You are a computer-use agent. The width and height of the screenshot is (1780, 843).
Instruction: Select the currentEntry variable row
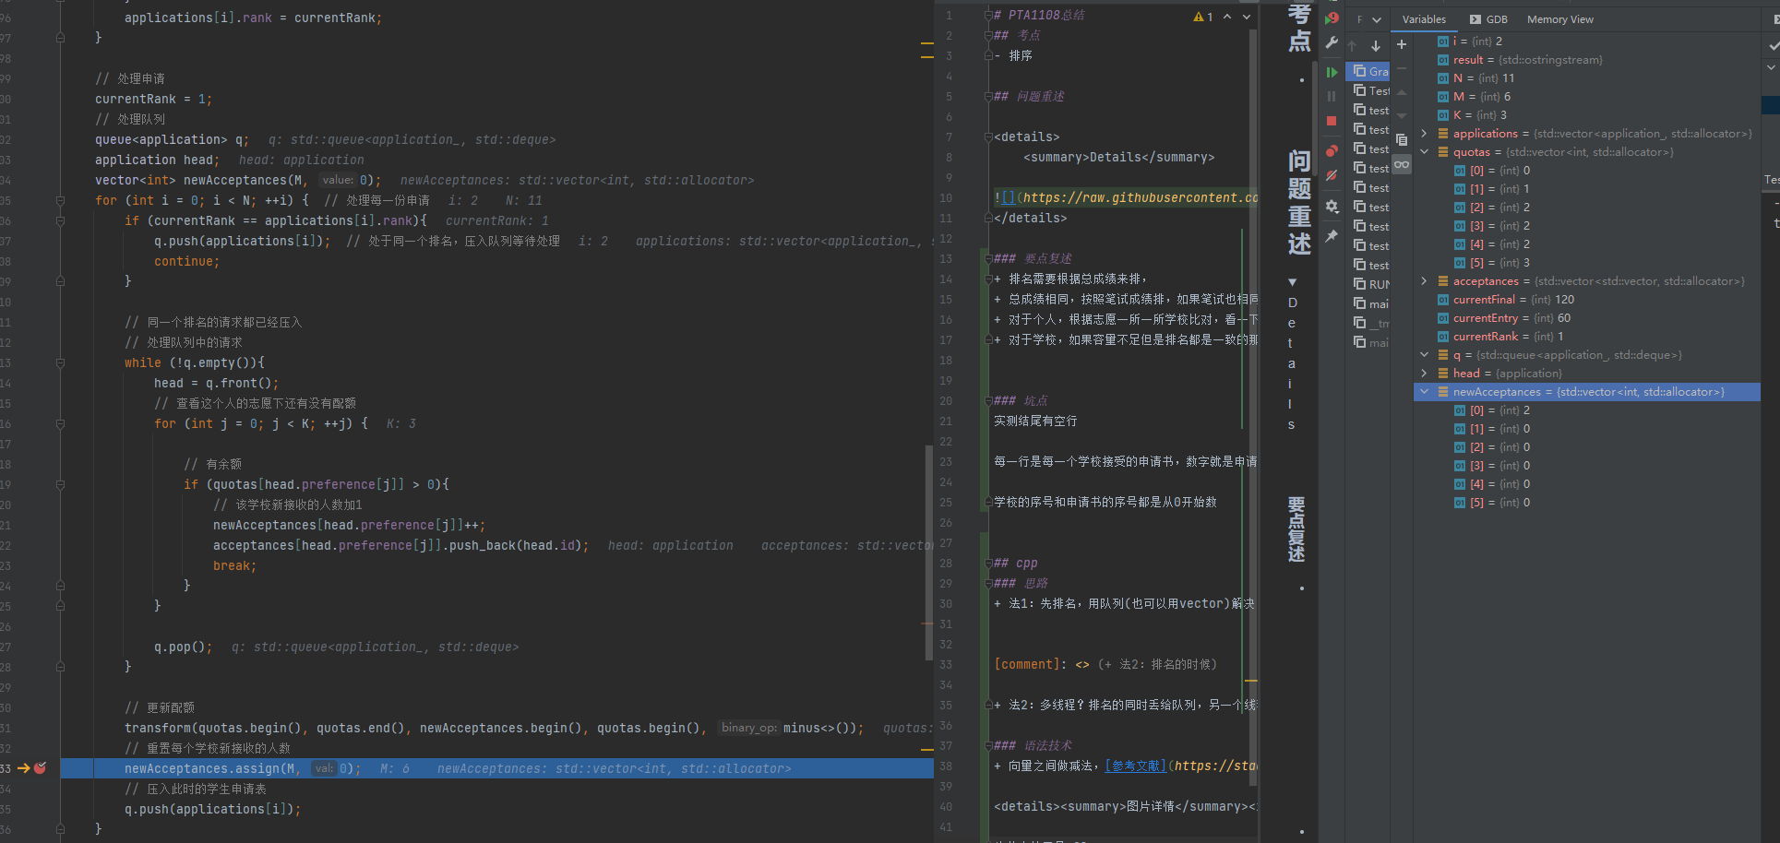pos(1587,318)
